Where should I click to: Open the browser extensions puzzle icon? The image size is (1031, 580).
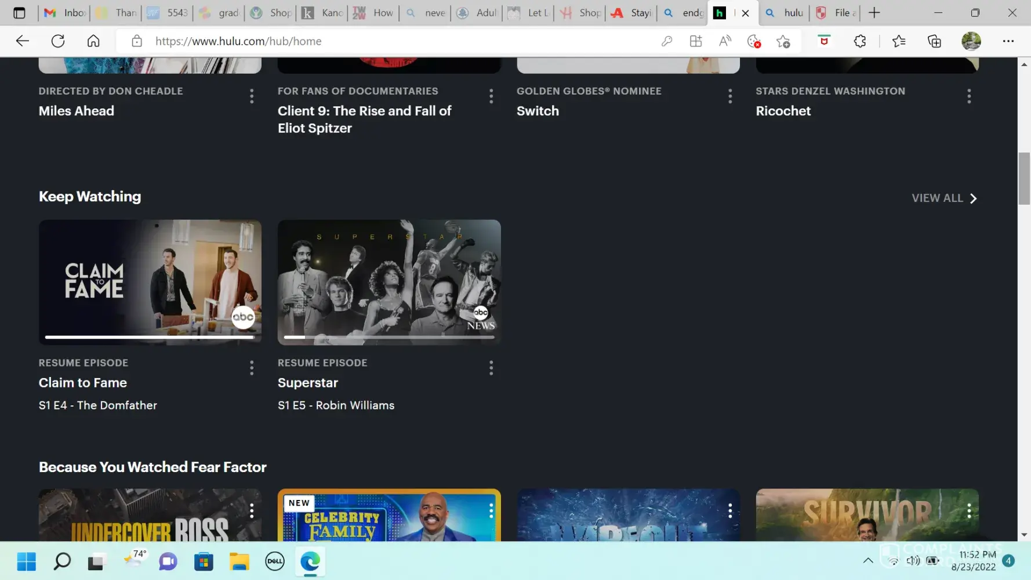coord(860,41)
